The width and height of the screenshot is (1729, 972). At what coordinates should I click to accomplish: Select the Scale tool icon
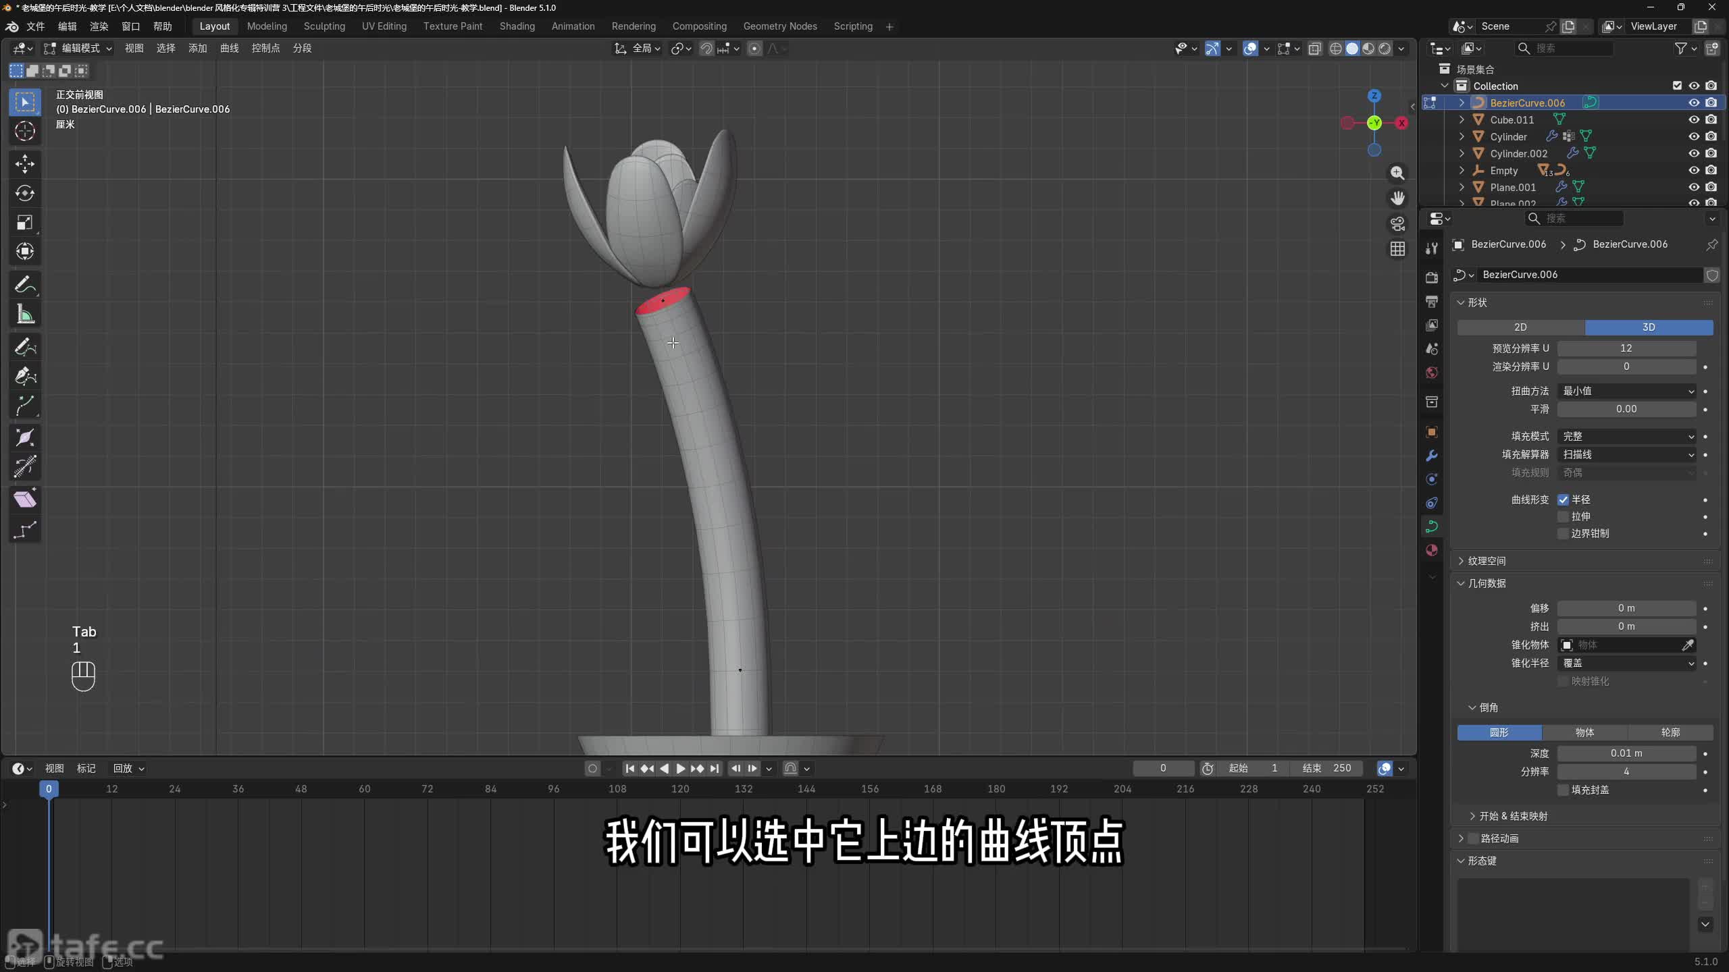coord(25,222)
